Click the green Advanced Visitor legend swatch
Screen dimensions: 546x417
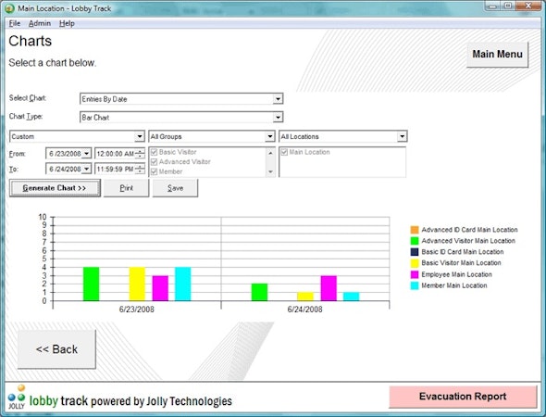(x=415, y=241)
